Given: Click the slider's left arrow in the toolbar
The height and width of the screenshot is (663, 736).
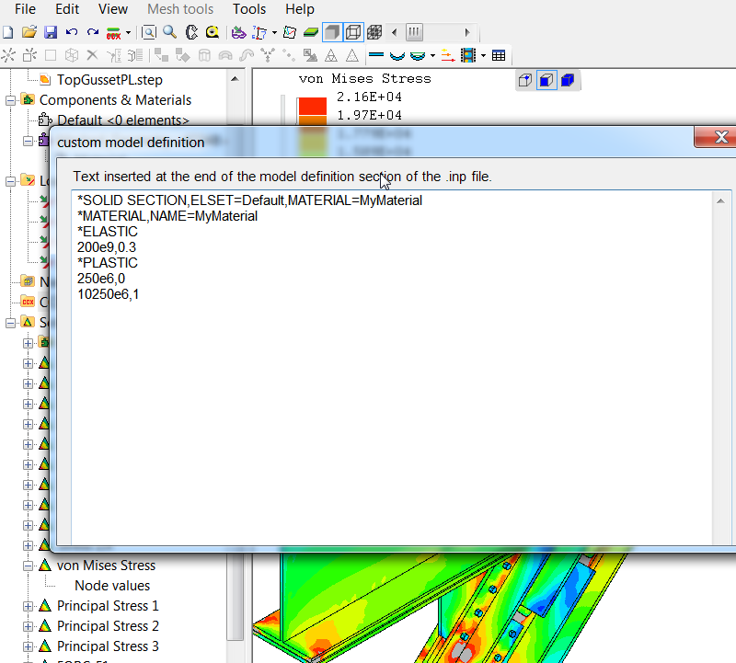Looking at the screenshot, I should 395,32.
